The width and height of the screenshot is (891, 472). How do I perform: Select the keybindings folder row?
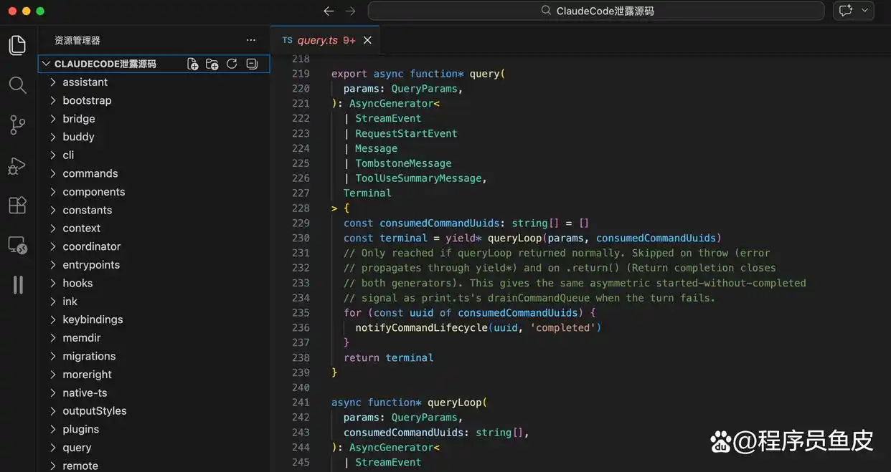coord(154,319)
